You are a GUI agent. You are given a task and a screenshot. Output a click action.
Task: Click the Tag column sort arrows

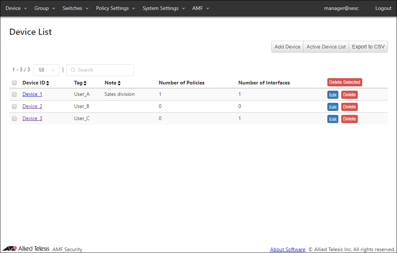pyautogui.click(x=85, y=83)
